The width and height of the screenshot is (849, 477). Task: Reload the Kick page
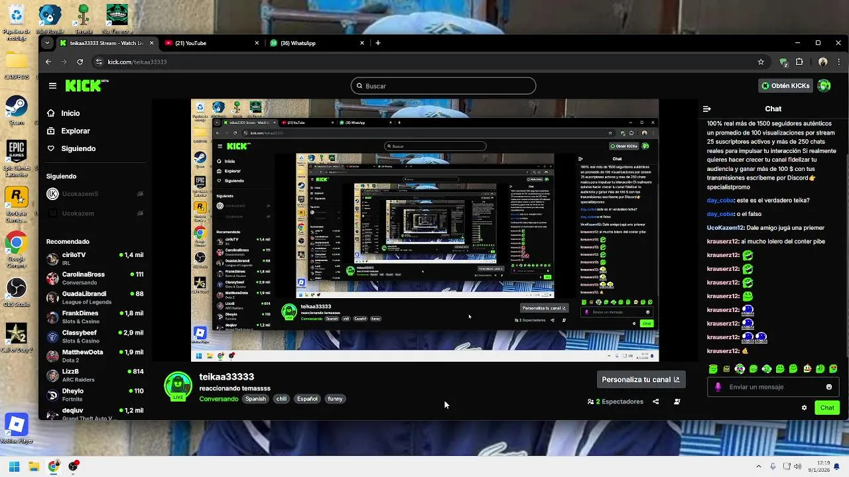pos(80,62)
